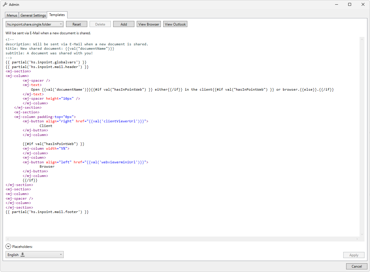Open the English language dropdown

[35, 255]
